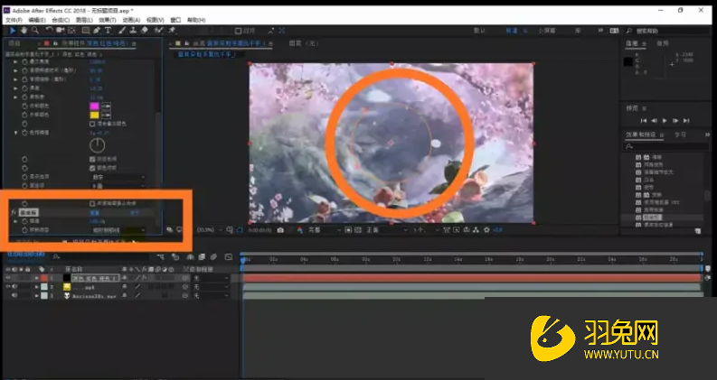Open the 合成(C) menu
This screenshot has height=380, width=717.
(x=61, y=20)
